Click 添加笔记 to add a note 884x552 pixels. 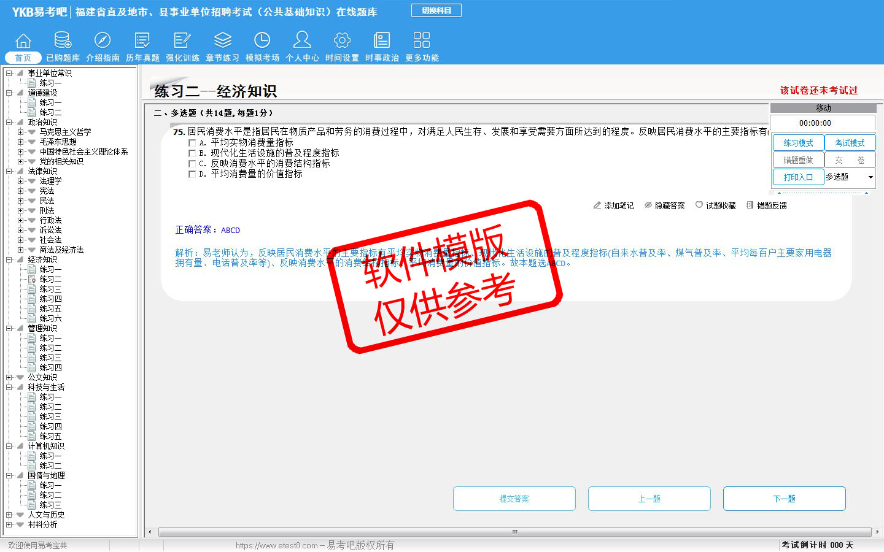pyautogui.click(x=613, y=205)
